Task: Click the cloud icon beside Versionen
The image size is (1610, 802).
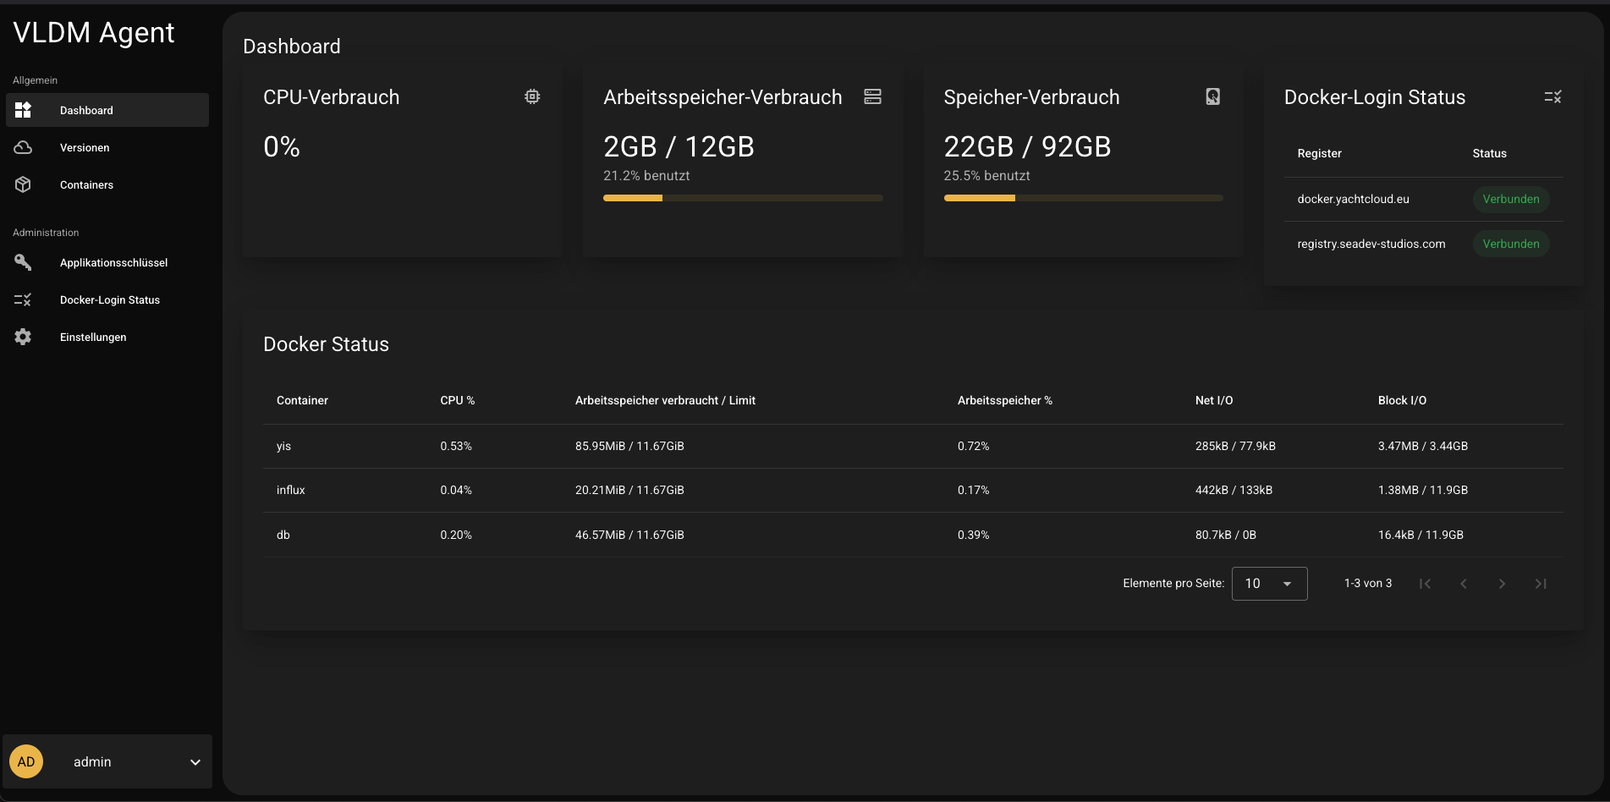Action: pos(23,147)
